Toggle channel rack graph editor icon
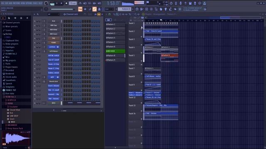This screenshot has width=266, height=149. pos(96,14)
